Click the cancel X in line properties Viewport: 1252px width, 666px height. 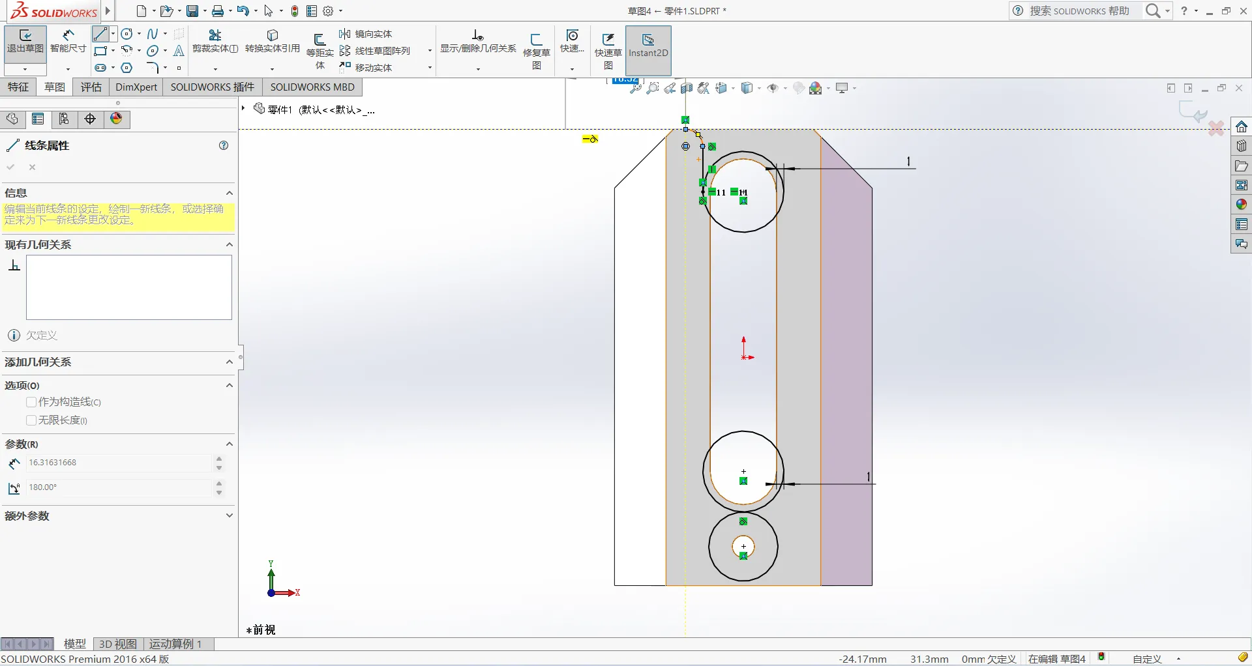[x=32, y=167]
